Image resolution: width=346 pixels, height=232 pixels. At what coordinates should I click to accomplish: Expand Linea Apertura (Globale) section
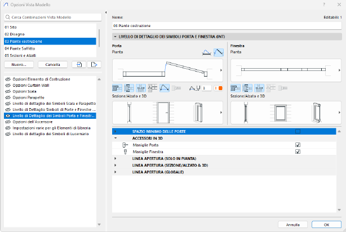click(116, 172)
